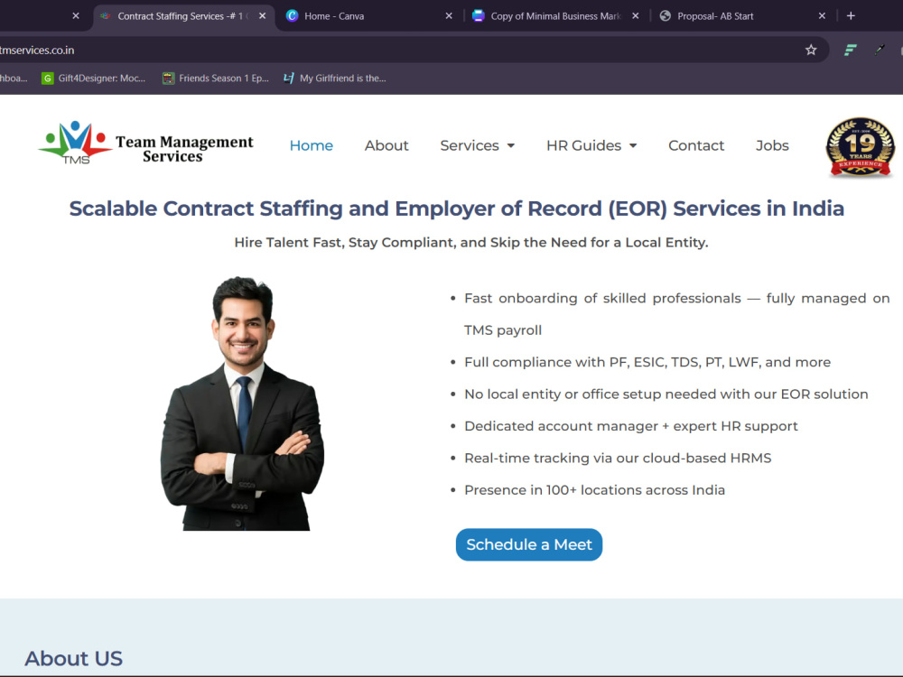
Task: Switch to the Proposal- AB Start tab
Action: (743, 16)
